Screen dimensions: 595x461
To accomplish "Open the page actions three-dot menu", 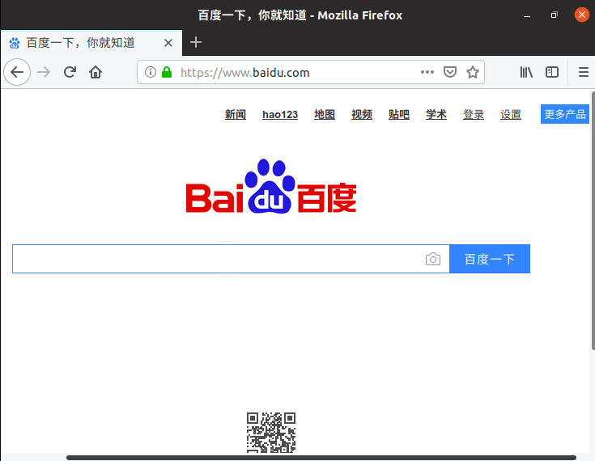I will 427,72.
